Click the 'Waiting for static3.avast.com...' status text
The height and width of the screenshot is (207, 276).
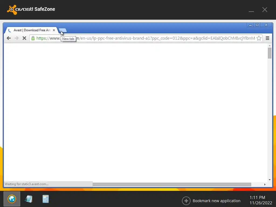(27, 184)
